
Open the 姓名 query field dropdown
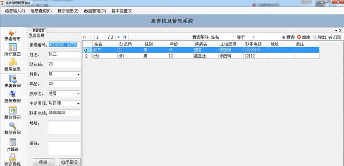(234, 37)
